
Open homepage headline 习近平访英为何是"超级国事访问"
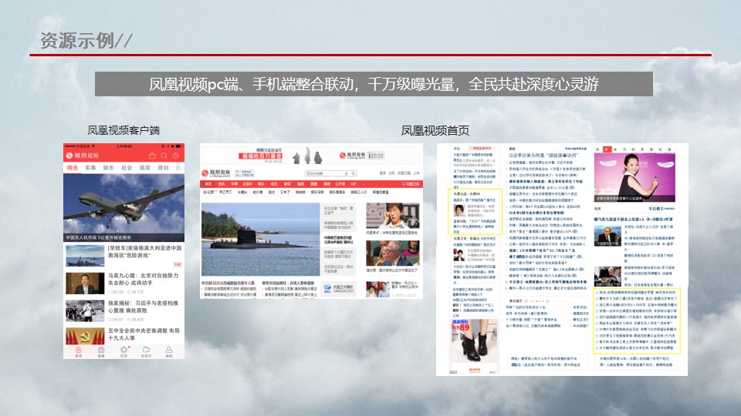[543, 155]
